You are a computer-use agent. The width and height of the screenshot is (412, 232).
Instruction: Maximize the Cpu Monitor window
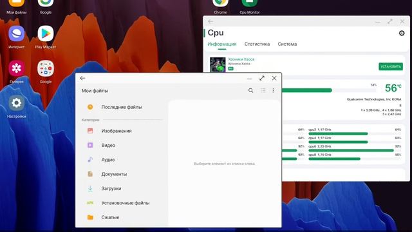(x=390, y=21)
